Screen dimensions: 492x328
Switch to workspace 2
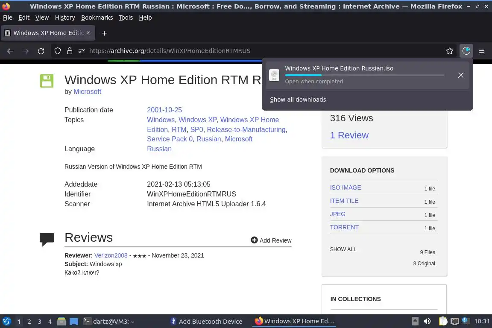tap(29, 322)
